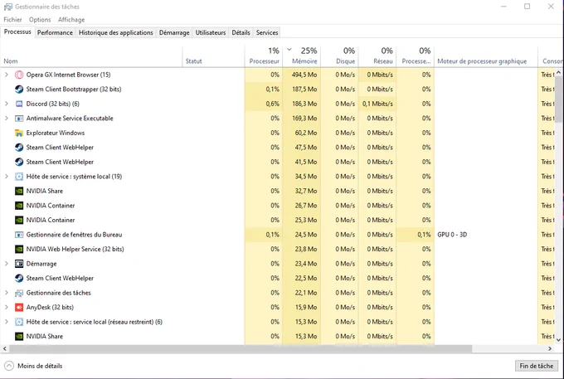This screenshot has height=379, width=564.
Task: Click the Hôte de service système local icon
Action: click(19, 177)
